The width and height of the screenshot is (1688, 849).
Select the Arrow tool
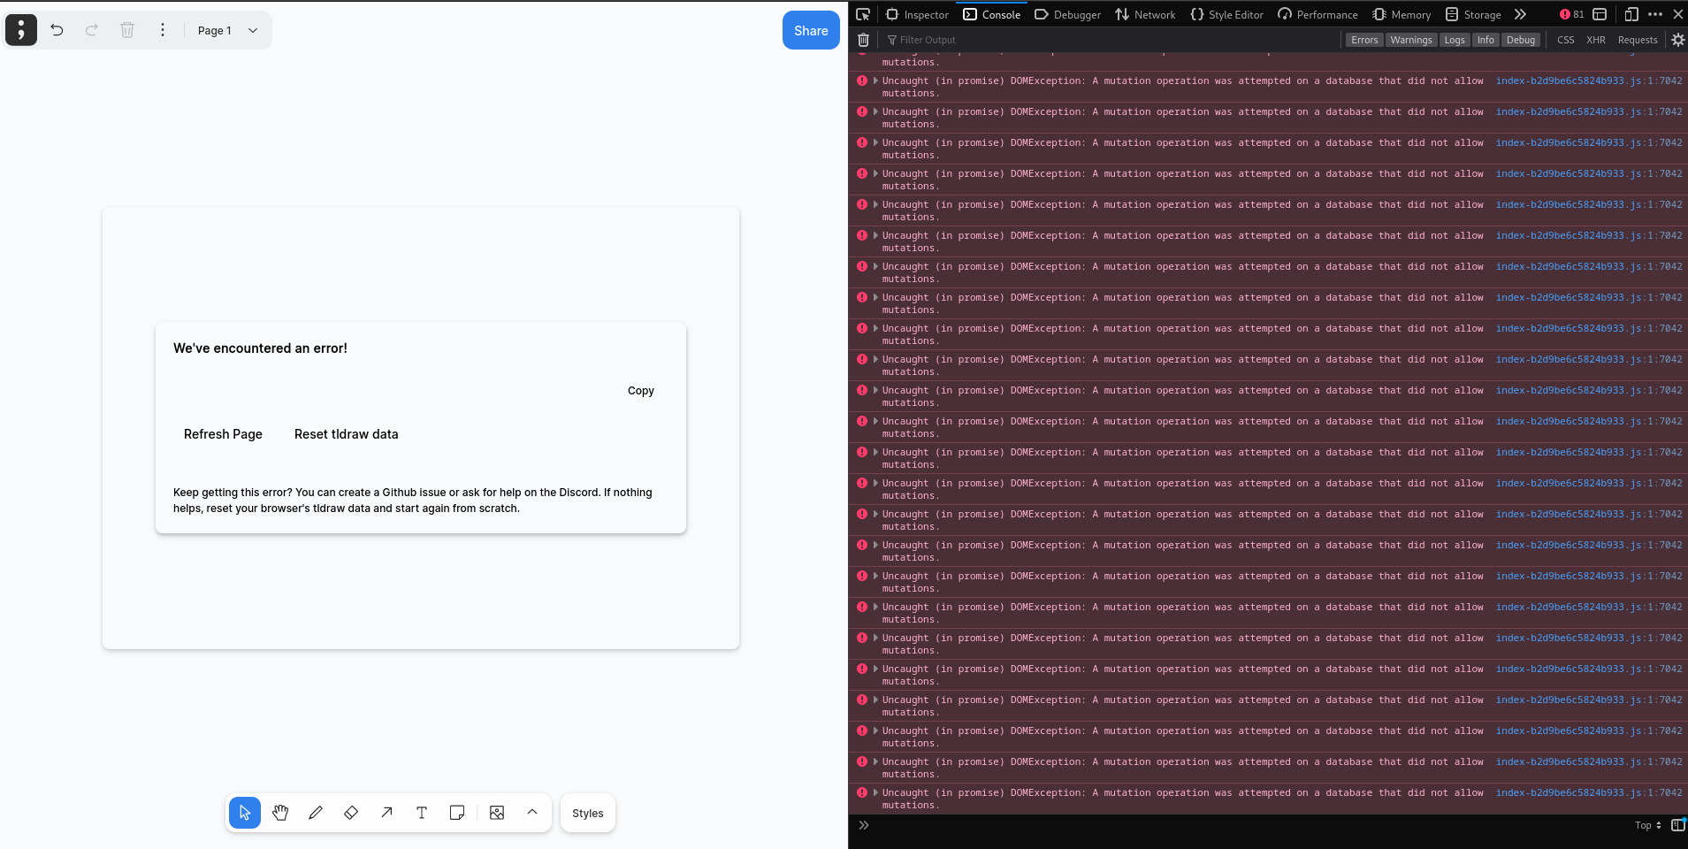386,812
